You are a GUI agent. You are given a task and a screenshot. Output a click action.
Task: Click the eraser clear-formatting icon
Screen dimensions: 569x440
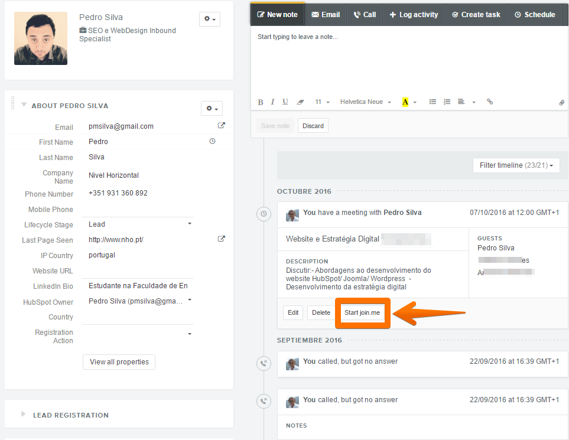300,102
